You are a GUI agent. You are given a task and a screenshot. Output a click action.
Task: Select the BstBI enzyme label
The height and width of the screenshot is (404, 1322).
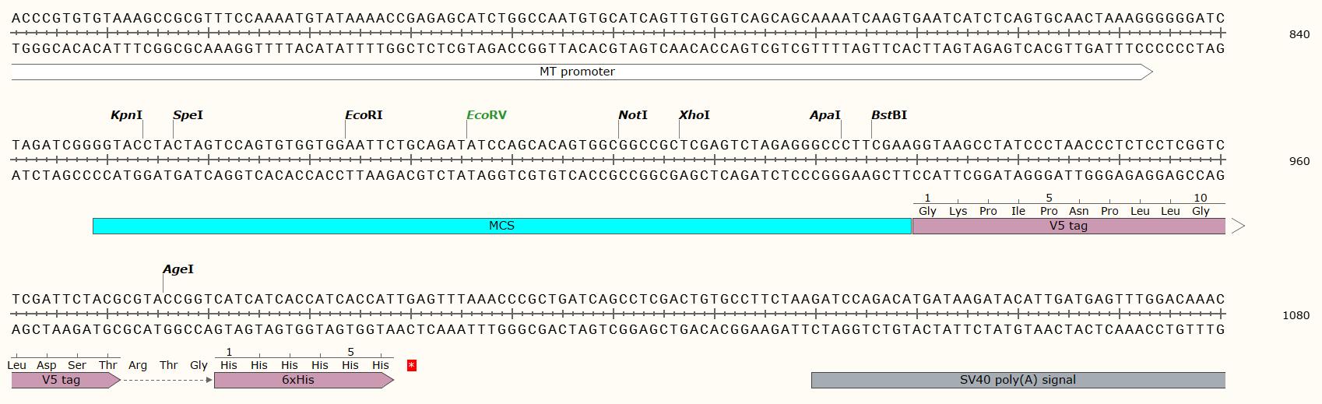coord(889,115)
